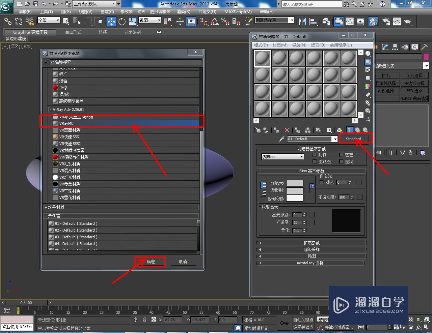432x333 pixels.
Task: Click the 取消 cancel button
Action: 183,262
